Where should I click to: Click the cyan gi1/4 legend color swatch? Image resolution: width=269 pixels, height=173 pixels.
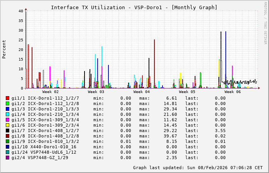[7, 114]
